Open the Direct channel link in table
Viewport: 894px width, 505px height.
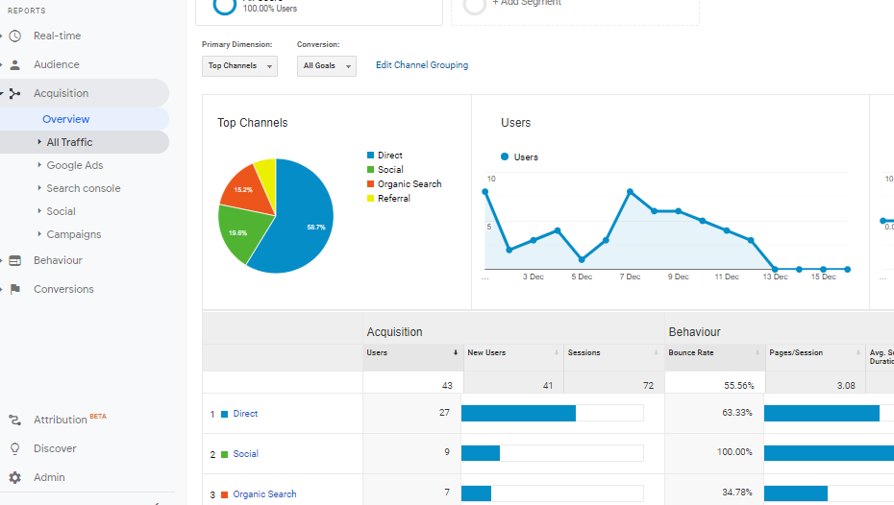(245, 414)
